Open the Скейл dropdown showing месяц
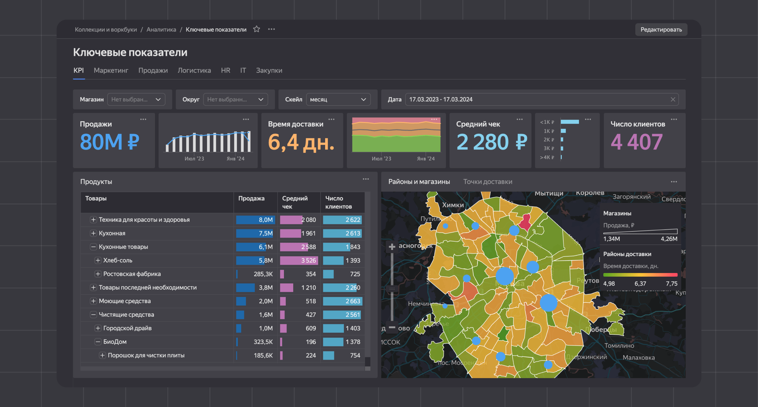 [x=338, y=99]
